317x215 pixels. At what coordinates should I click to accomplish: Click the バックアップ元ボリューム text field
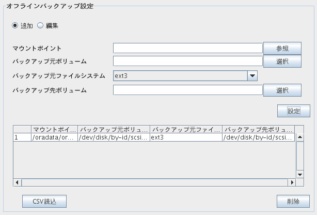tap(188, 61)
